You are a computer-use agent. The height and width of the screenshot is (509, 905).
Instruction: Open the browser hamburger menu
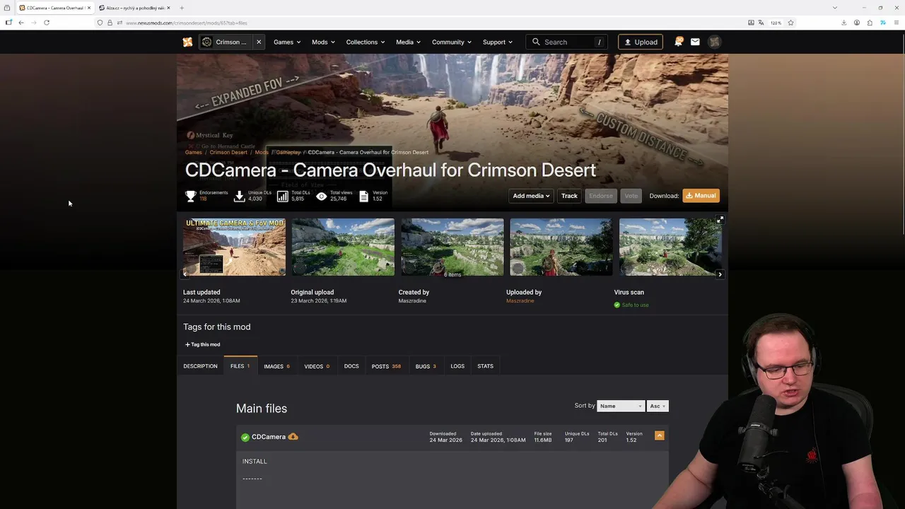pyautogui.click(x=897, y=23)
